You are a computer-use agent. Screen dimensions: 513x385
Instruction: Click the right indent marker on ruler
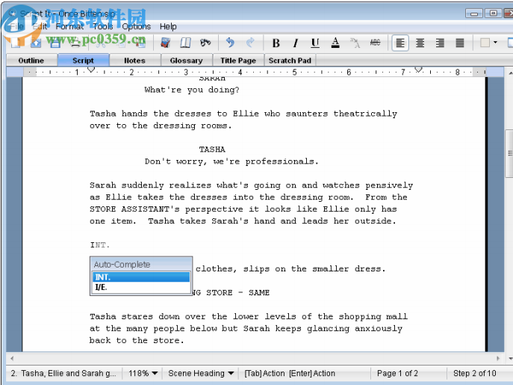[418, 70]
